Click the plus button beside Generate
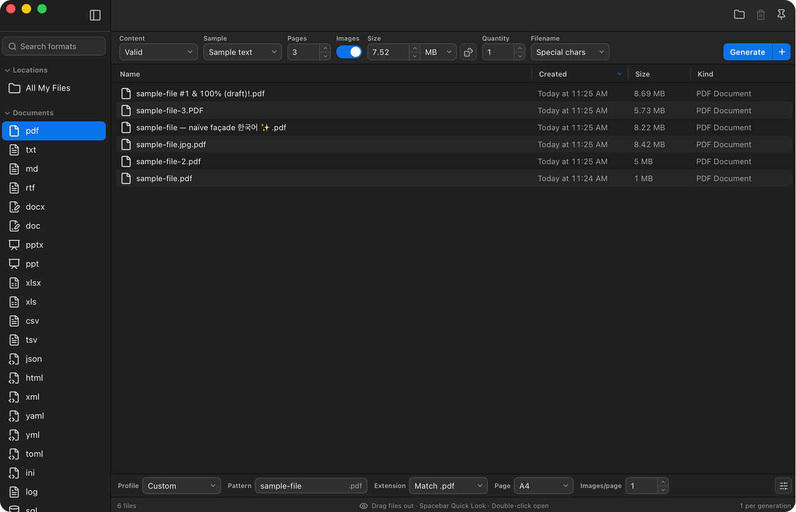Image resolution: width=796 pixels, height=512 pixels. [x=781, y=52]
